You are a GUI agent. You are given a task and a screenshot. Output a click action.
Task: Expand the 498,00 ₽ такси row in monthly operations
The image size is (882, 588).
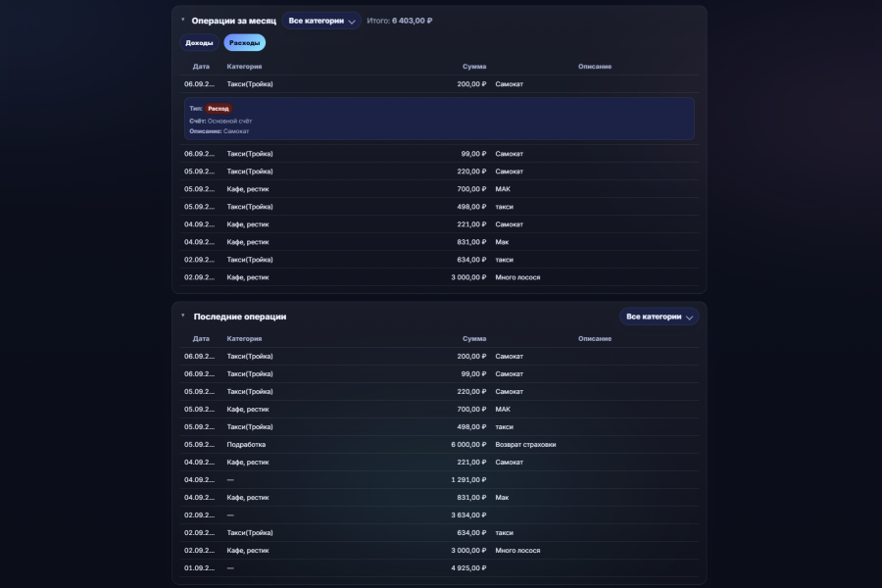point(439,207)
